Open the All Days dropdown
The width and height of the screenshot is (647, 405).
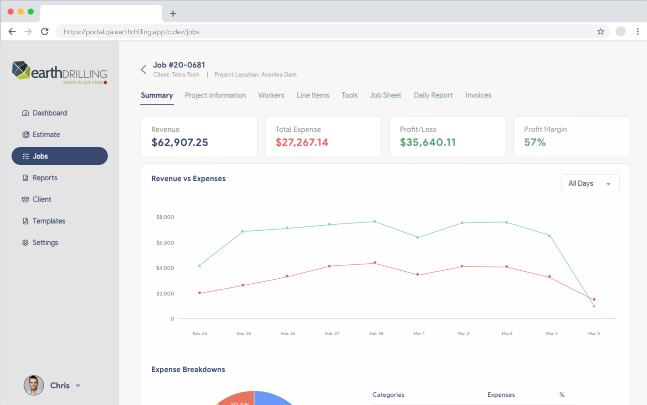pyautogui.click(x=590, y=183)
